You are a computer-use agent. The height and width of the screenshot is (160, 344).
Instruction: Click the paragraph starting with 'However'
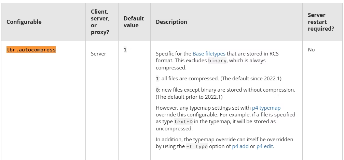pyautogui.click(x=225, y=118)
